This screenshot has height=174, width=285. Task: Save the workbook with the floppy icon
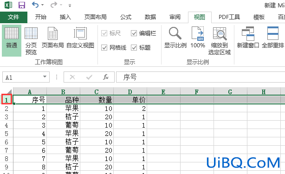coord(22,5)
